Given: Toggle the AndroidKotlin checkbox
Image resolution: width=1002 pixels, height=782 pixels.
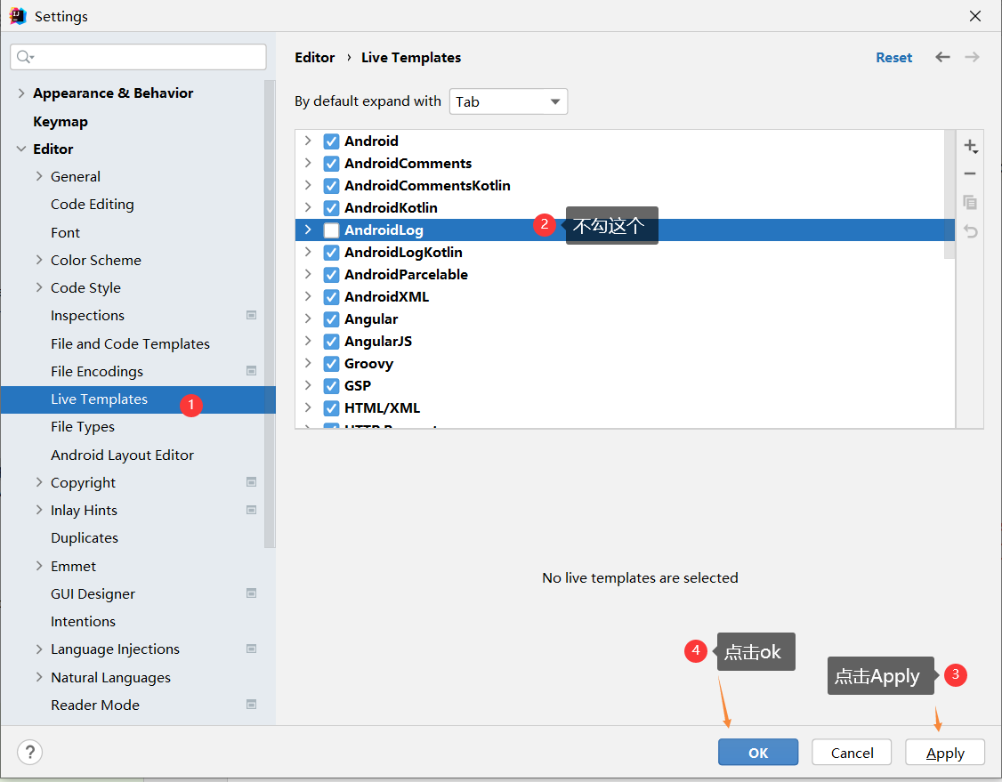Looking at the screenshot, I should [x=331, y=208].
